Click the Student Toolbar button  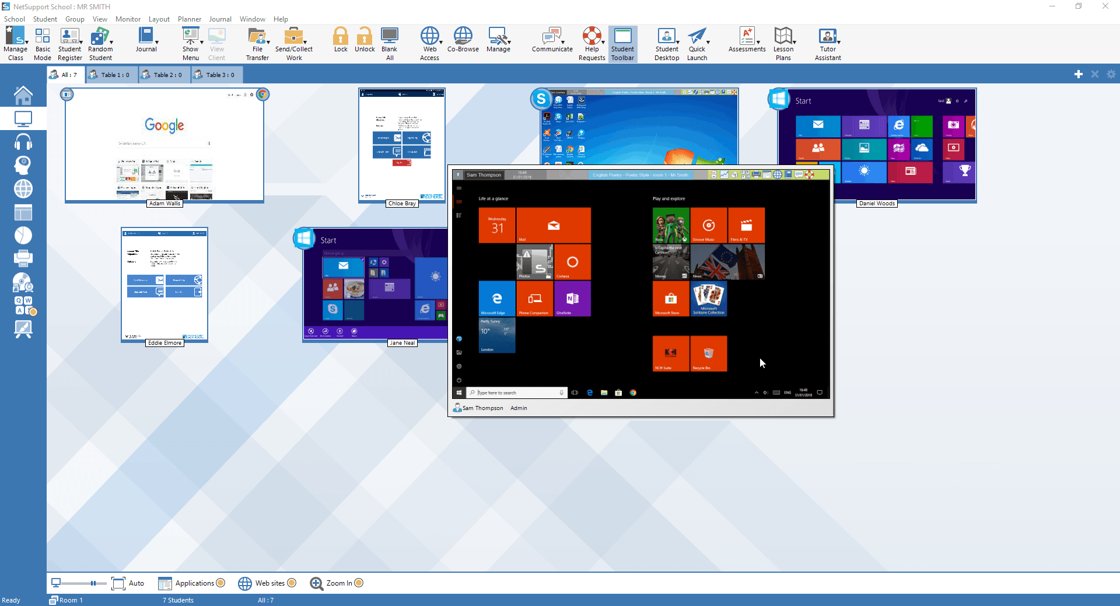point(622,44)
